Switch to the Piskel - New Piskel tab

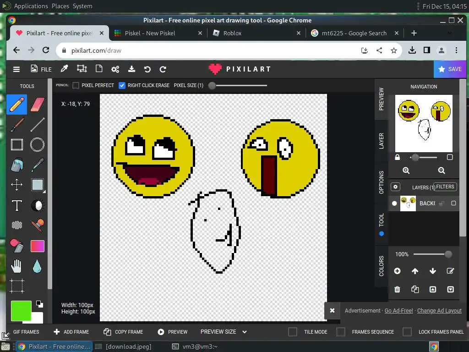[x=158, y=33]
